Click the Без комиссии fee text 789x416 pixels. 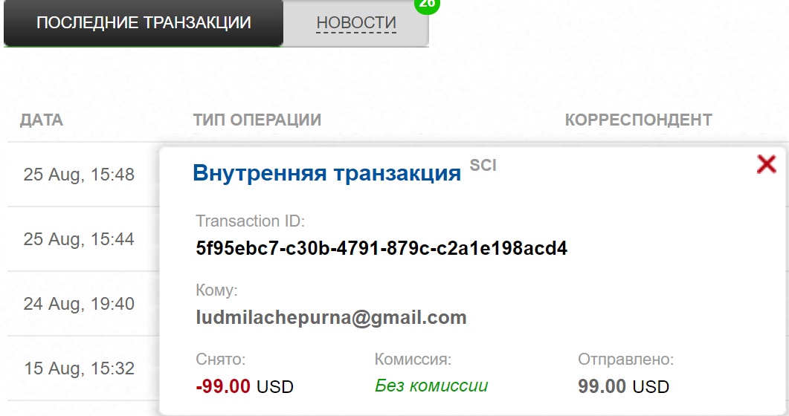(431, 386)
